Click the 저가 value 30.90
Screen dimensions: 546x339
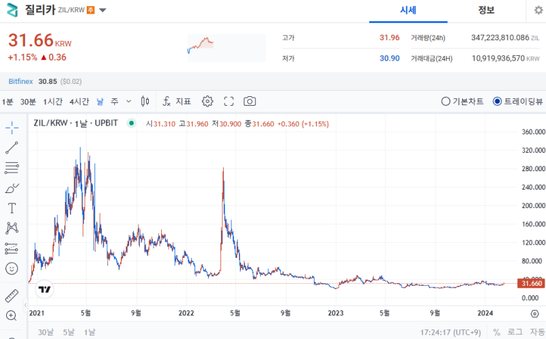389,58
